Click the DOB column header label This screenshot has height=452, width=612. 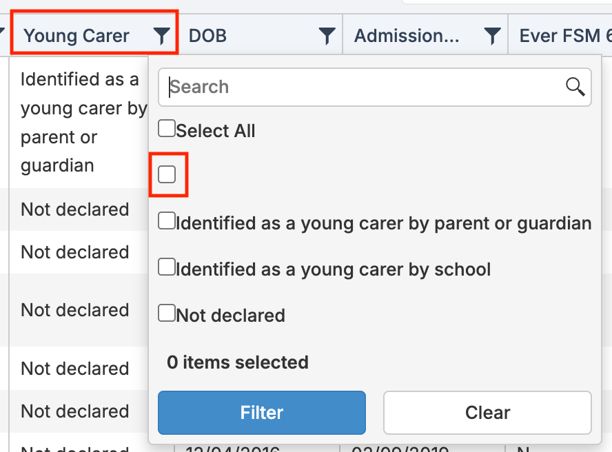(x=207, y=36)
